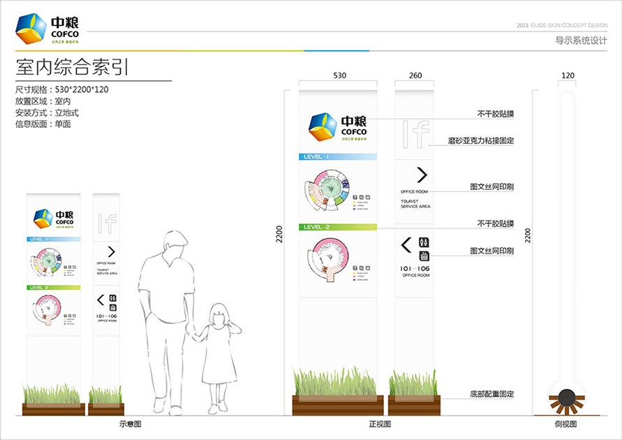Click 'OFFICE ROOM' below '101-106' in front view

point(416,275)
